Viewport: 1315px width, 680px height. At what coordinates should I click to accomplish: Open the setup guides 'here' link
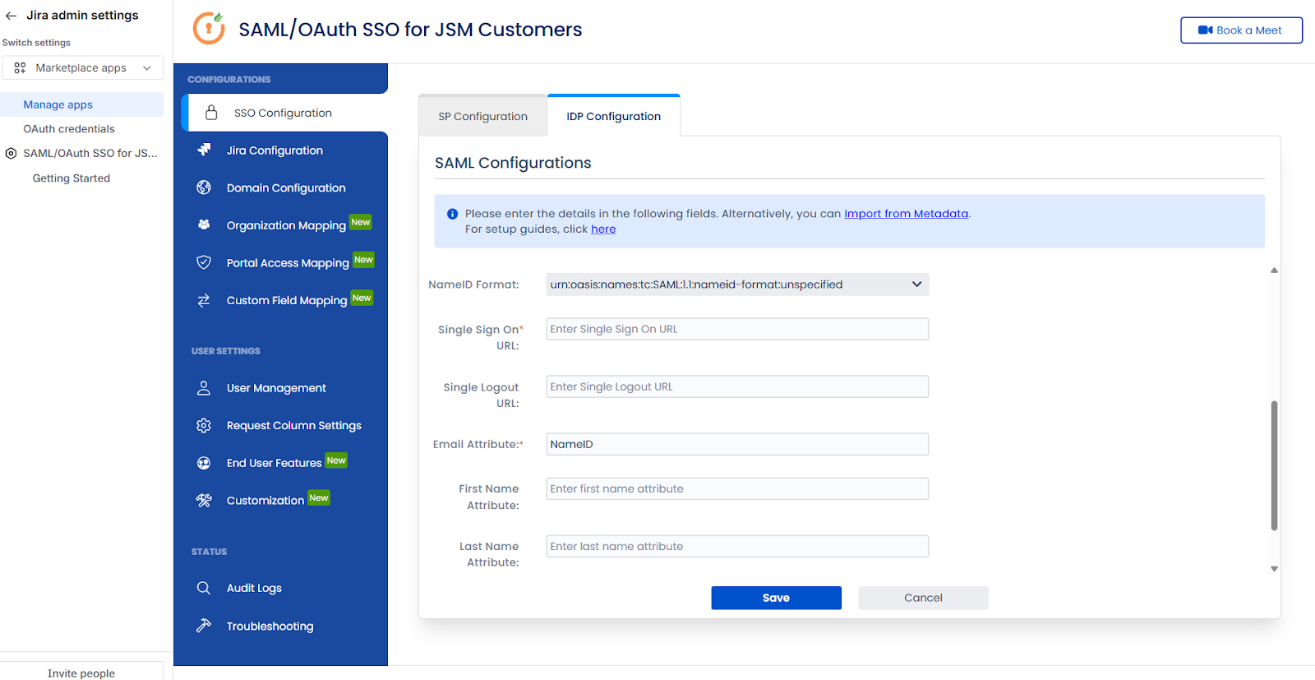(603, 229)
